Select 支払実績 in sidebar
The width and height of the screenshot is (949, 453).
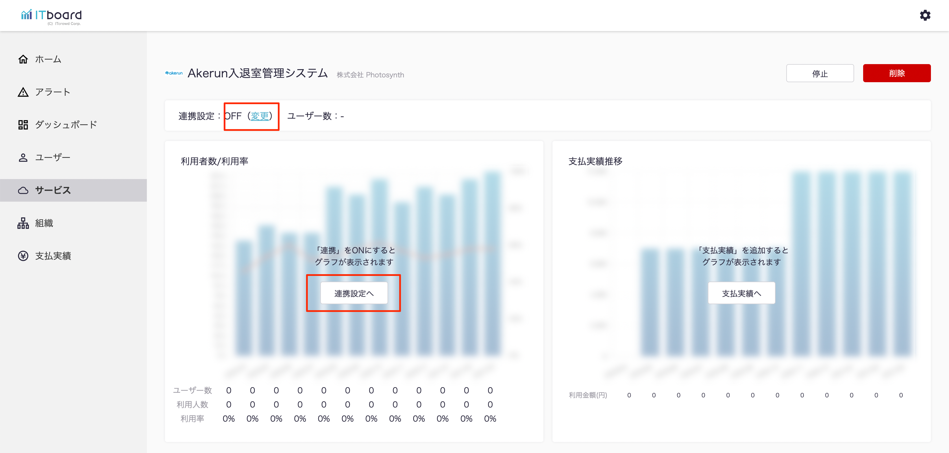[x=53, y=256]
